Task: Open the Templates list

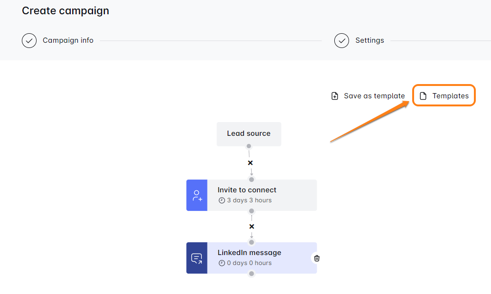Action: (x=450, y=96)
